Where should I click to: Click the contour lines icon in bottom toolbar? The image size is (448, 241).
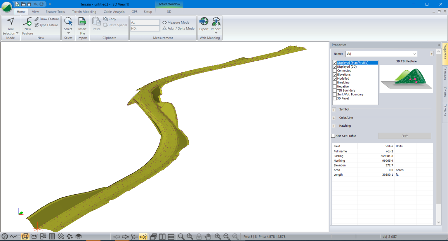click(61, 236)
